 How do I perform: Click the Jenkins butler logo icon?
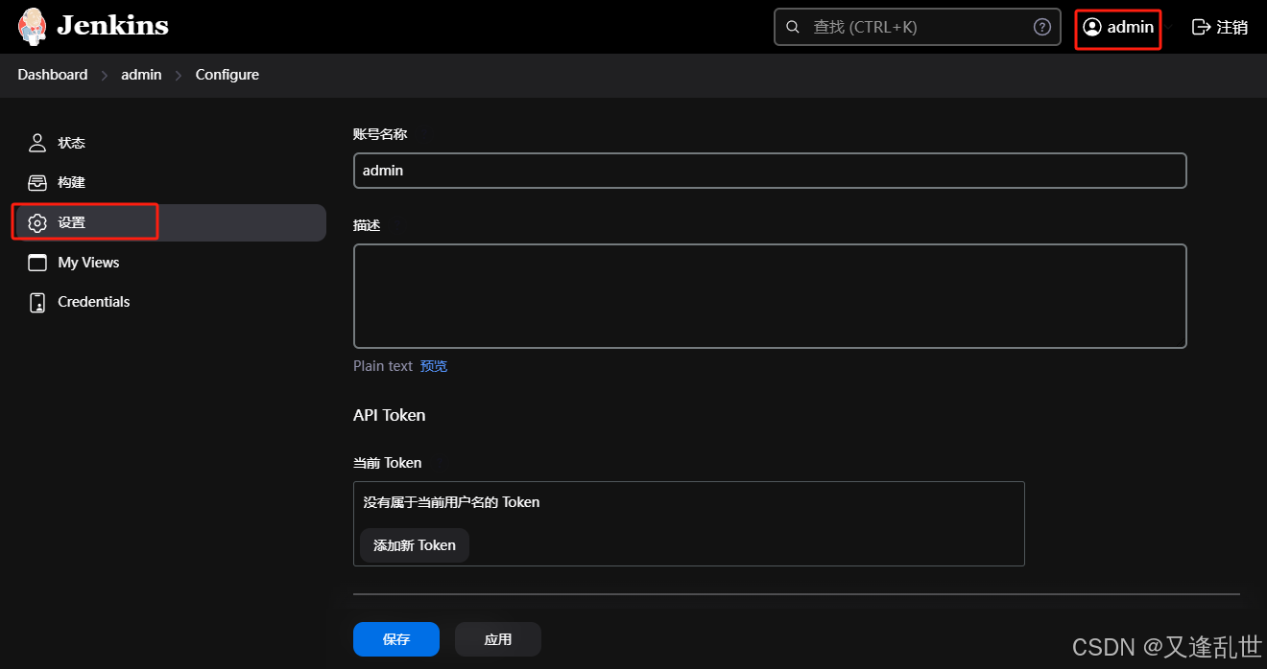[33, 26]
